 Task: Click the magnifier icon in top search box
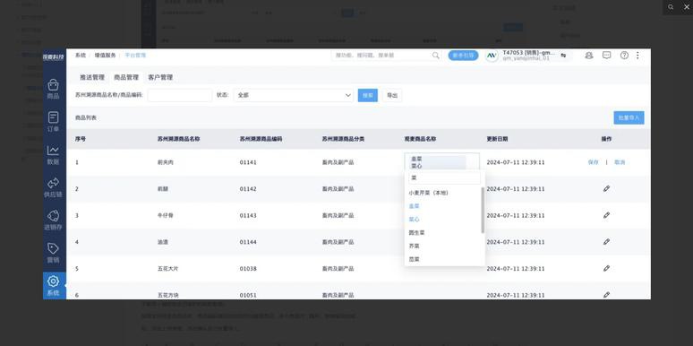436,56
